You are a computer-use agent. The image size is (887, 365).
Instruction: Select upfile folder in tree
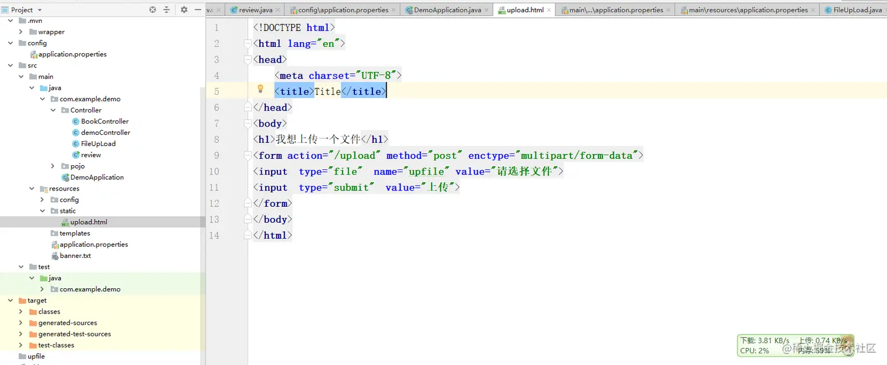[36, 356]
